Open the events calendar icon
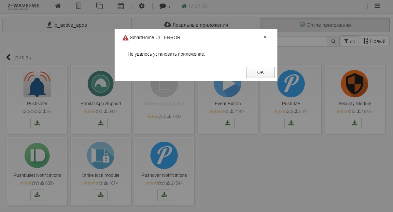393x212 pixels. click(x=120, y=6)
